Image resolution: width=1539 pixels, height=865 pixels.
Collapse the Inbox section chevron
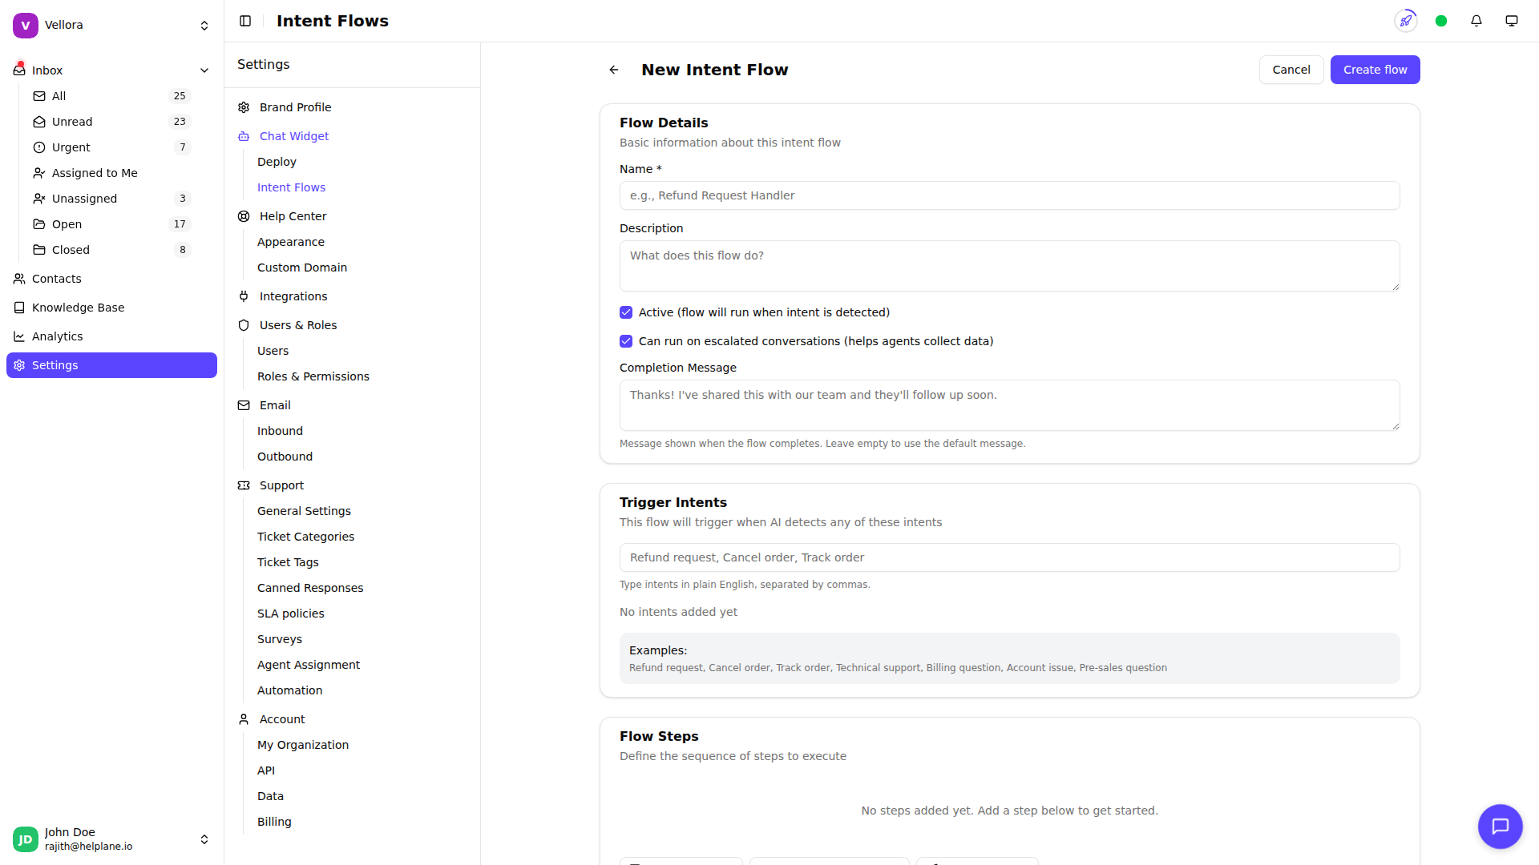(204, 70)
